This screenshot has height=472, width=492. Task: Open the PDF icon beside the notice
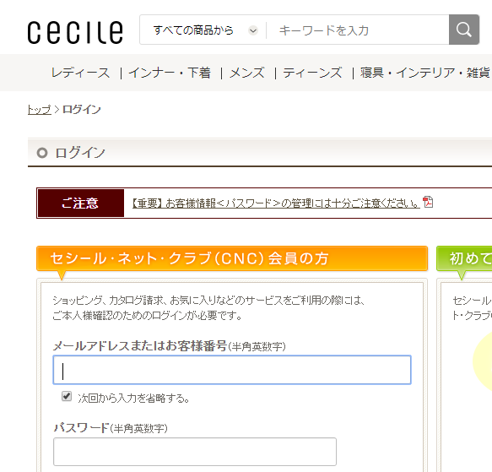(x=428, y=202)
